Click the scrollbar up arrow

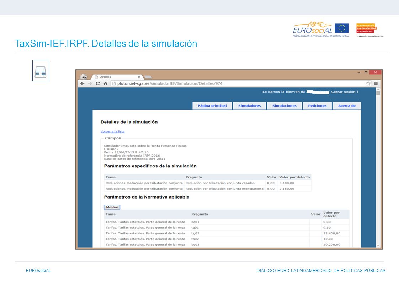(x=378, y=90)
